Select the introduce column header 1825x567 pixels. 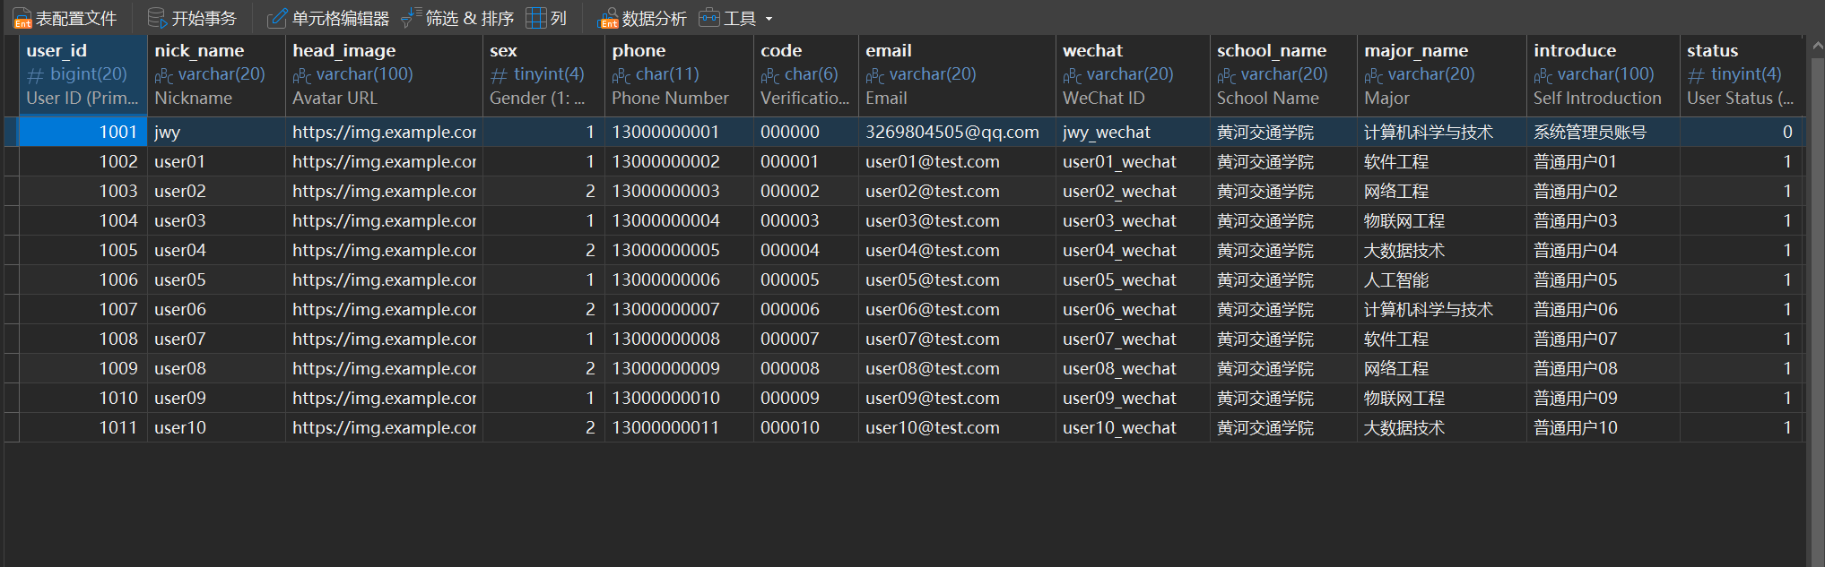[1603, 75]
